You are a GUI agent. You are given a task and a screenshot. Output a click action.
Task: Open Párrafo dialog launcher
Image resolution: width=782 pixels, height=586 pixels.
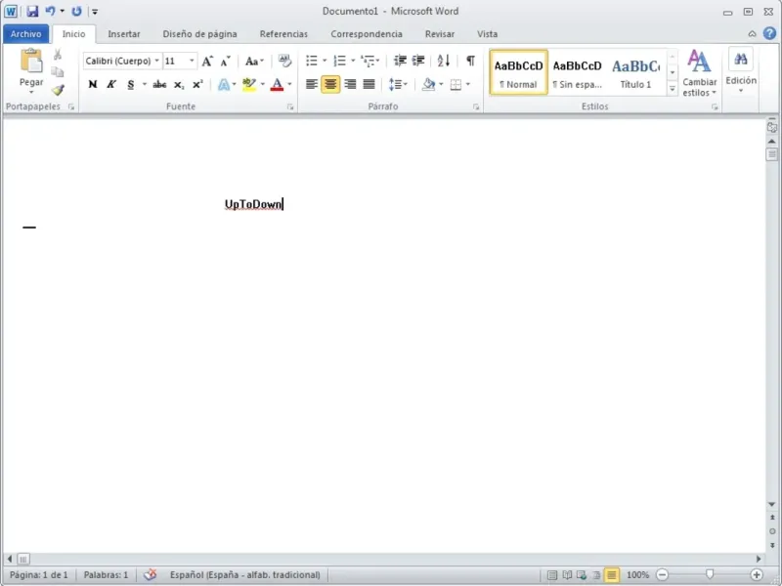476,106
